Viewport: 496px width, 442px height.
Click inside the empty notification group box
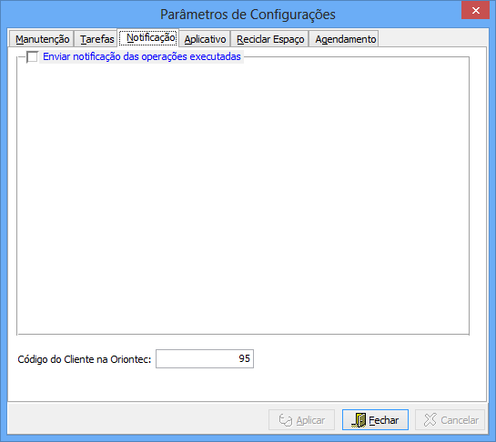(243, 196)
